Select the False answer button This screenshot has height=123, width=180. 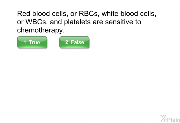pos(74,42)
